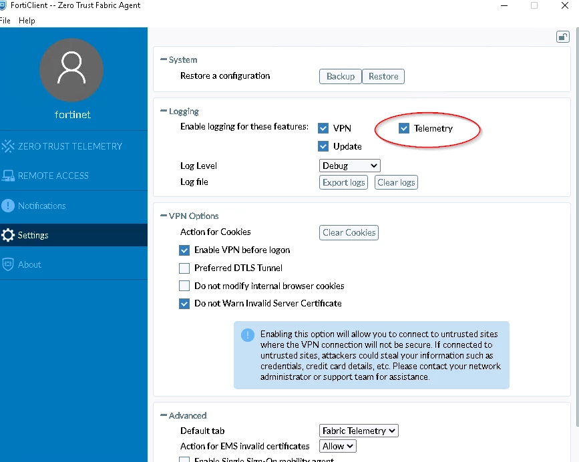Viewport: 579px width, 462px height.
Task: Open the About tab
Action: point(74,264)
